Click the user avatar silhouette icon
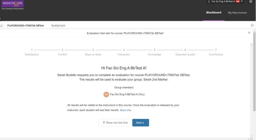 point(209,2)
